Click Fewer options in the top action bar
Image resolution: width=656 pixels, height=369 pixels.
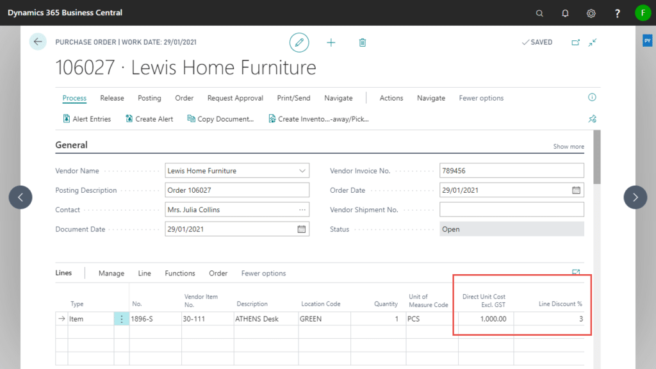[481, 98]
